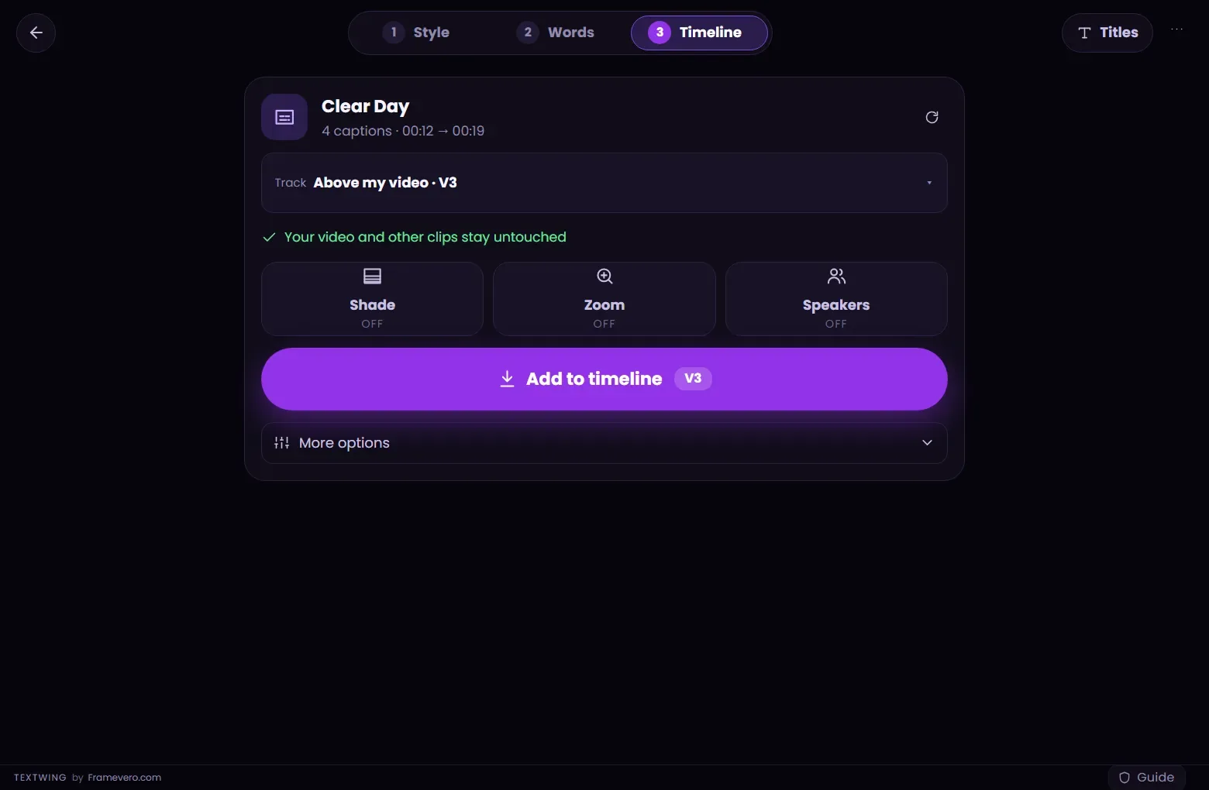
Task: Toggle the Shade option on
Action: tap(372, 299)
